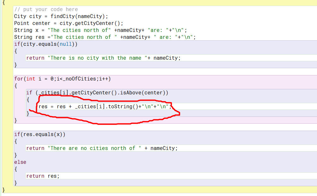
Task: Click the line starting with 'String res ='
Action: (105, 37)
